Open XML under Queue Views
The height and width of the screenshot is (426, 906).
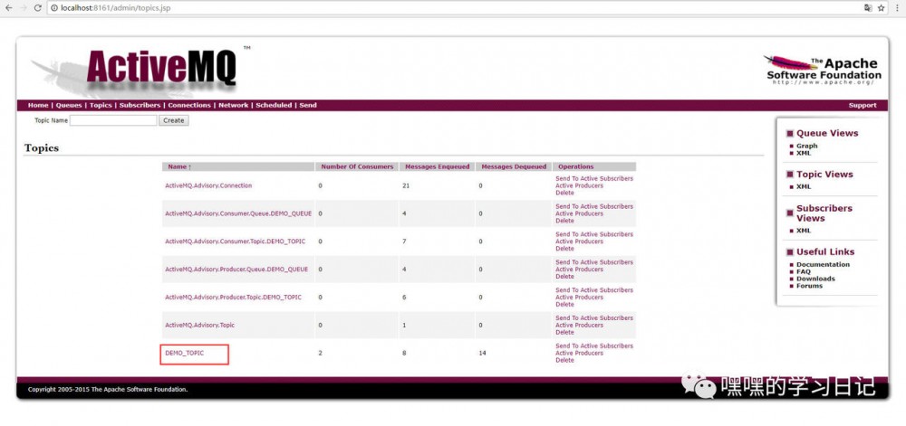click(804, 153)
